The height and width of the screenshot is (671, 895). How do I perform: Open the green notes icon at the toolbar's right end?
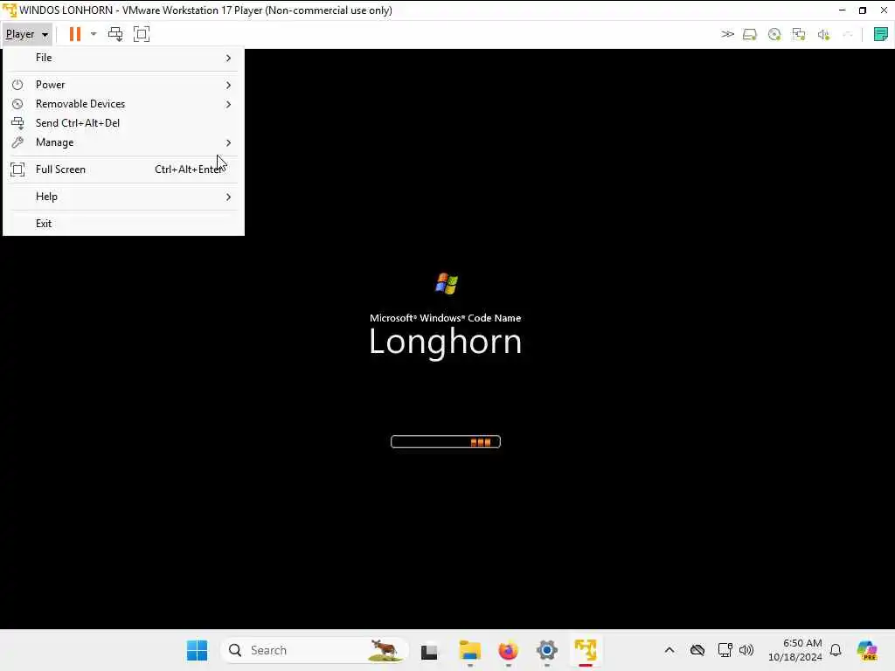[x=881, y=34]
